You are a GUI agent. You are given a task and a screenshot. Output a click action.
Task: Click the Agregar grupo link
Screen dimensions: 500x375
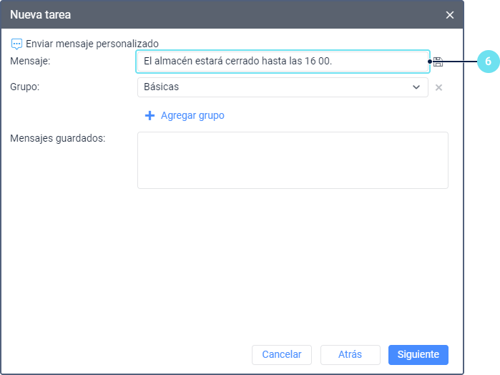click(192, 115)
